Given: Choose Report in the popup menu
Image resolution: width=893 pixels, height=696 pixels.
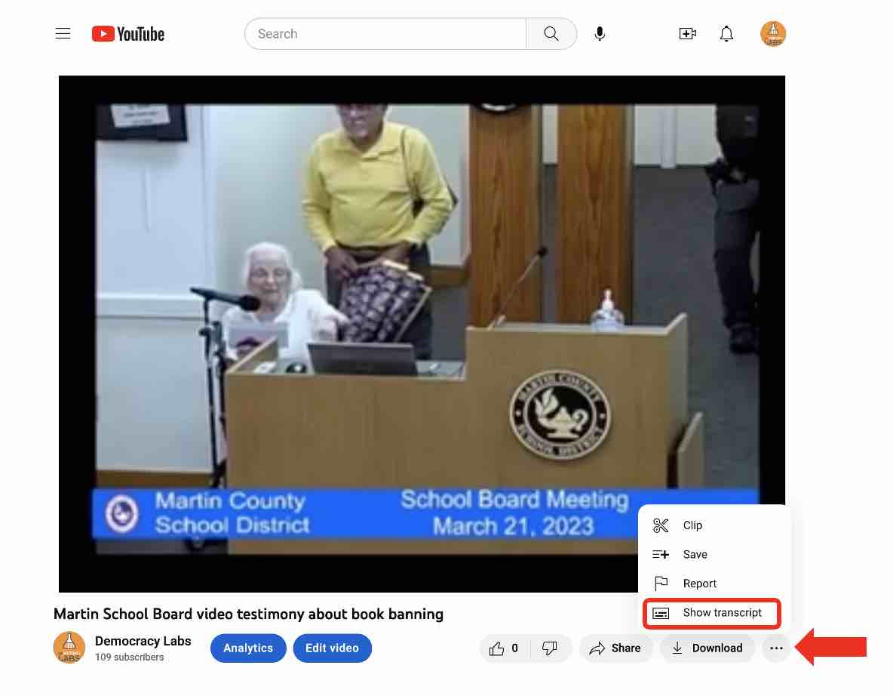Looking at the screenshot, I should coord(699,584).
